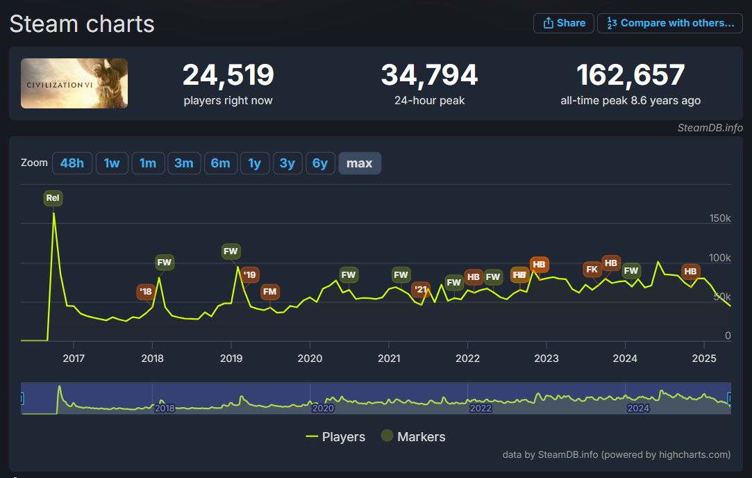Click the FM marker
Image resolution: width=752 pixels, height=478 pixels.
[x=270, y=292]
